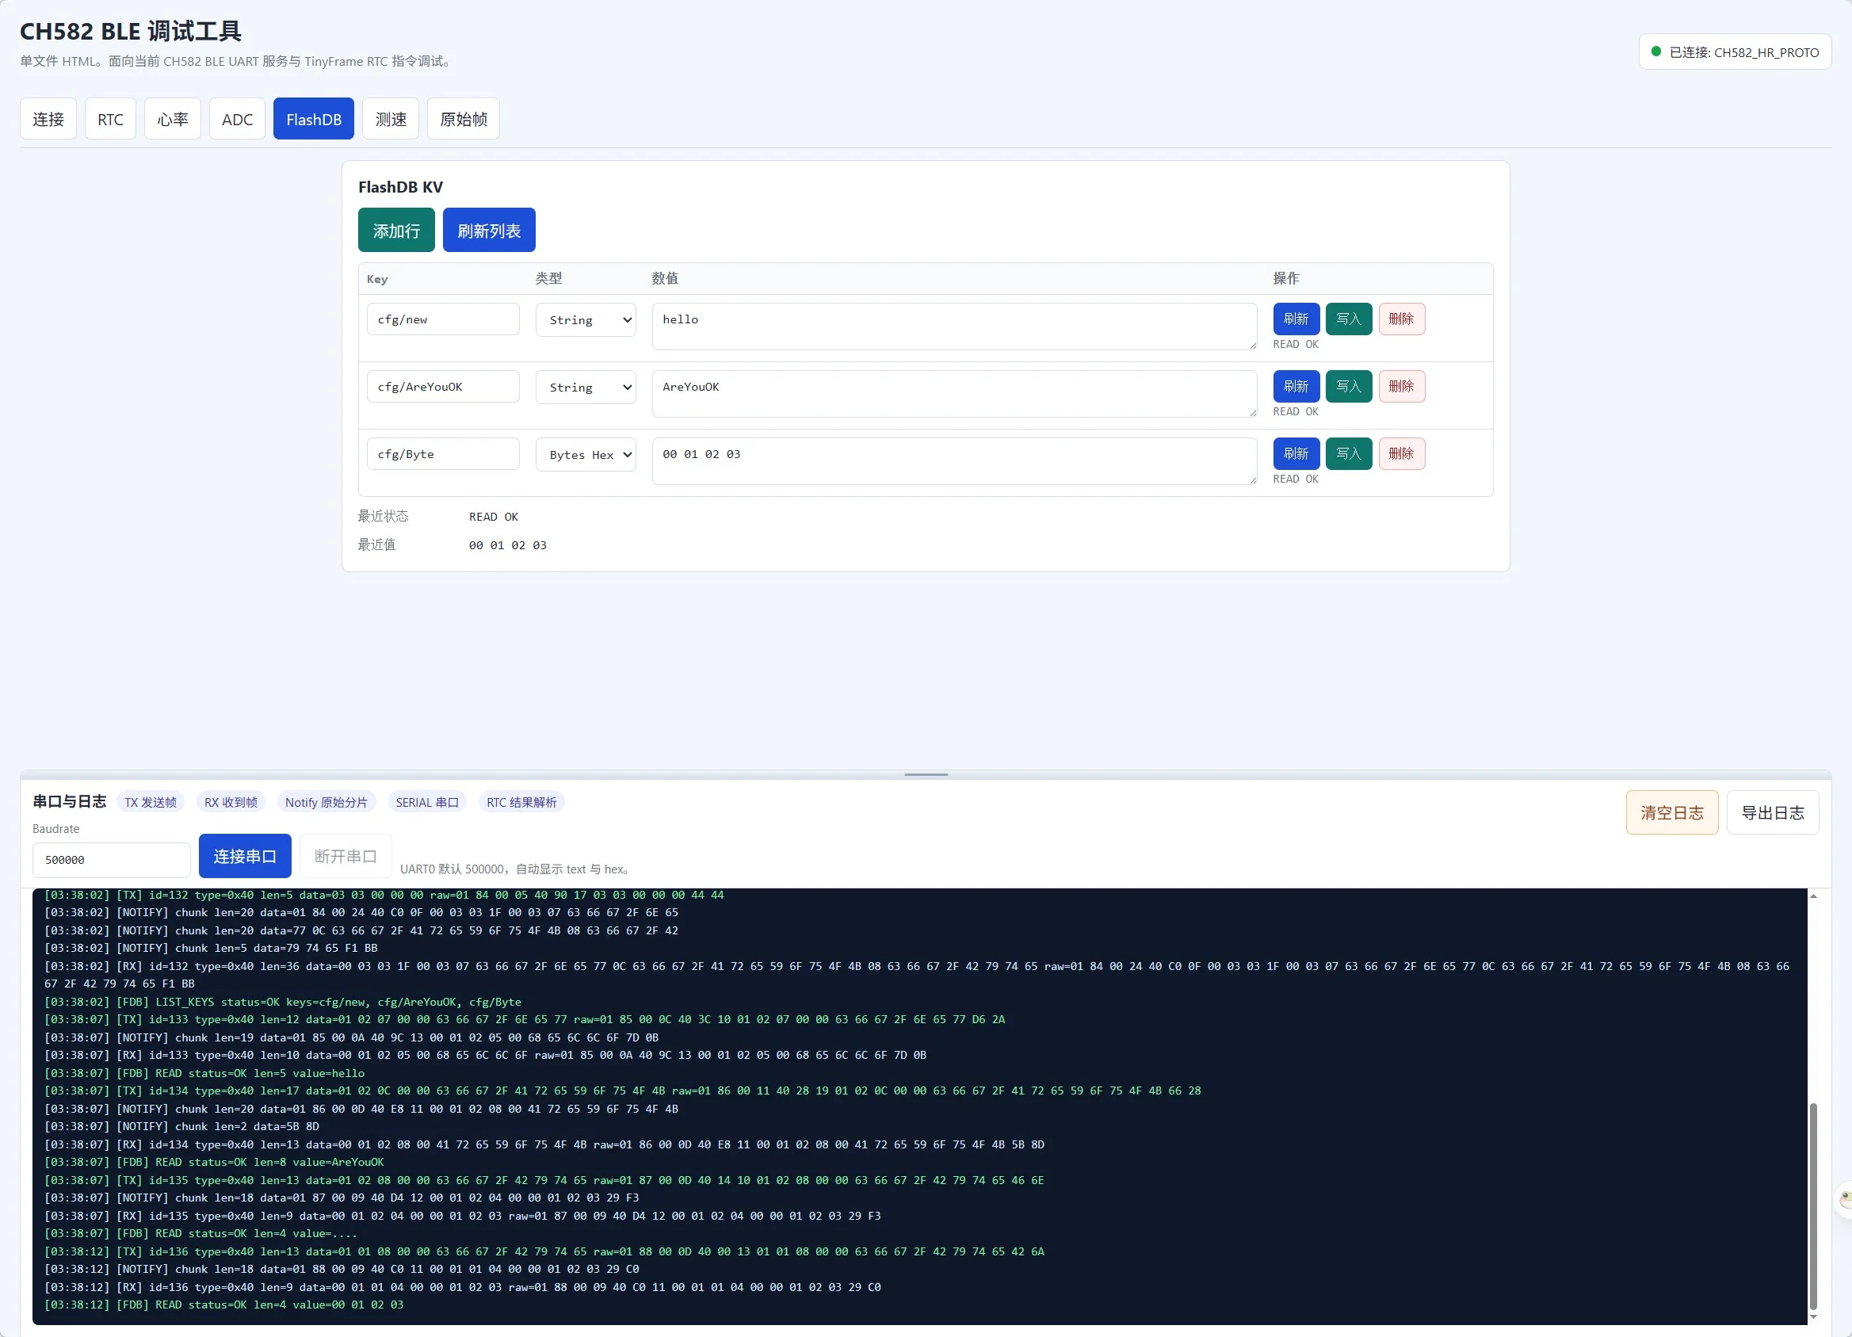Click 写入 for the cfg/new row
The width and height of the screenshot is (1852, 1337).
coord(1348,319)
